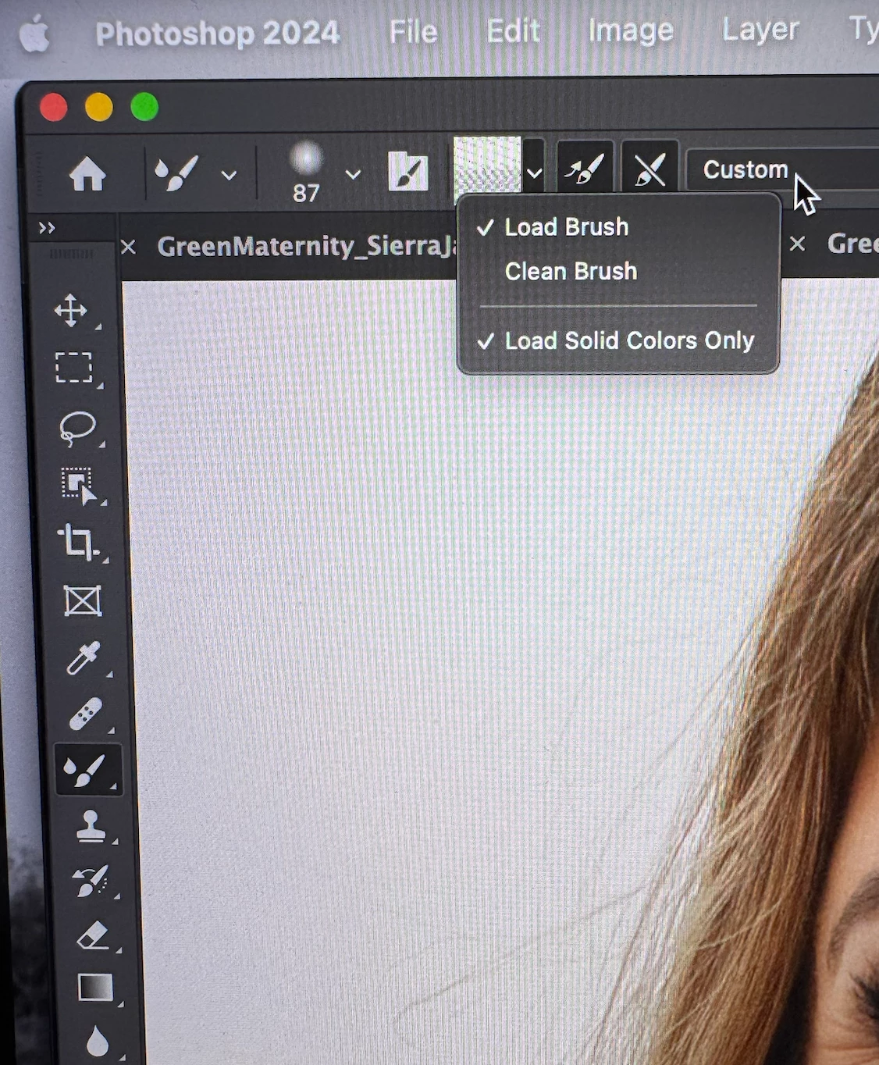The height and width of the screenshot is (1065, 879).
Task: Switch to the GreenMaternity_SierraJ document tab
Action: 306,247
